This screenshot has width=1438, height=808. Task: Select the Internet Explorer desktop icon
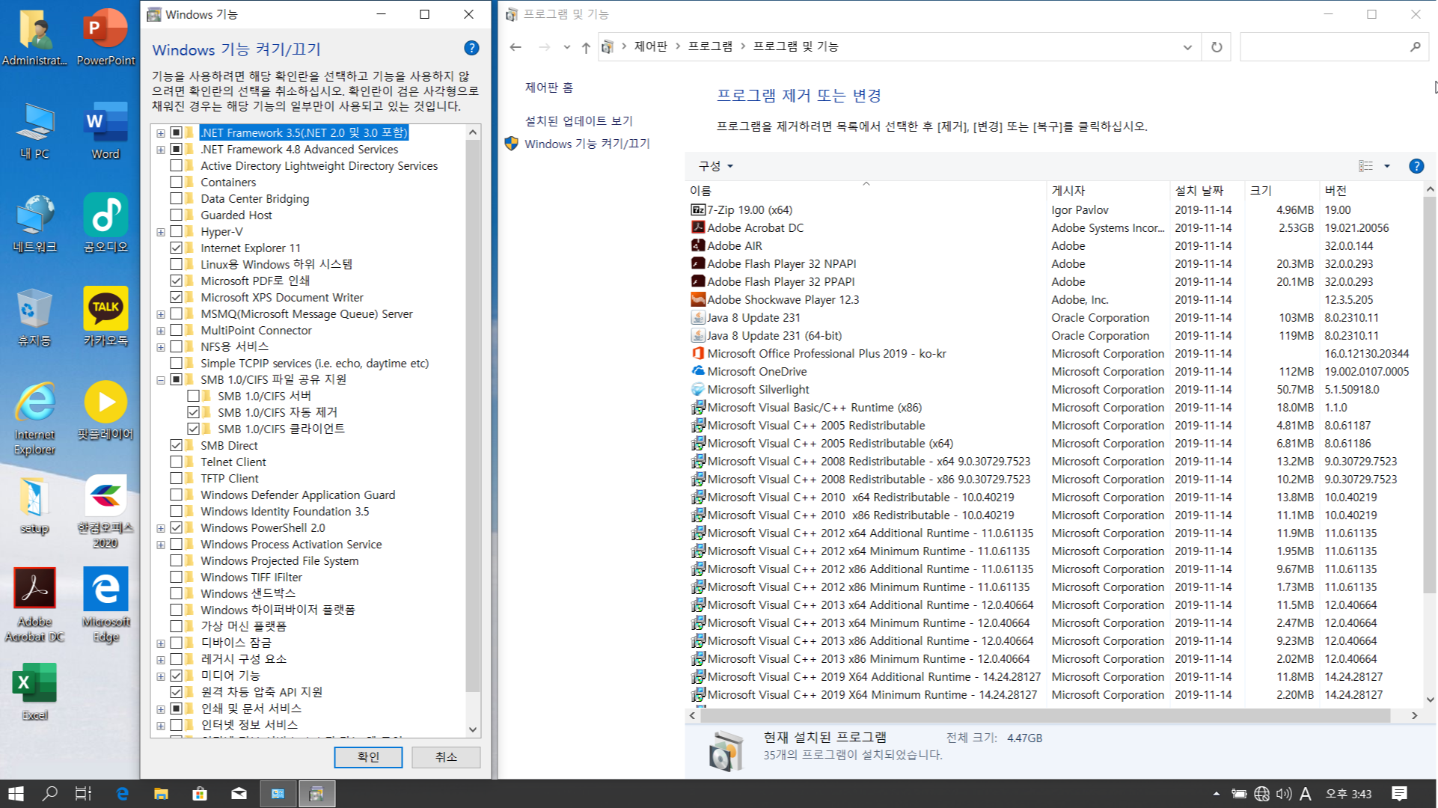pyautogui.click(x=34, y=417)
